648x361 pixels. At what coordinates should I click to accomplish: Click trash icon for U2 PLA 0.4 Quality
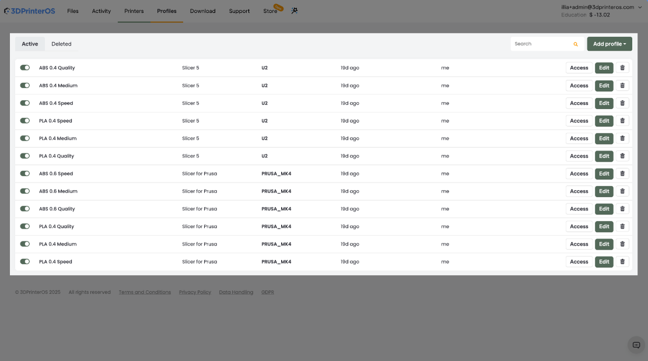[622, 156]
